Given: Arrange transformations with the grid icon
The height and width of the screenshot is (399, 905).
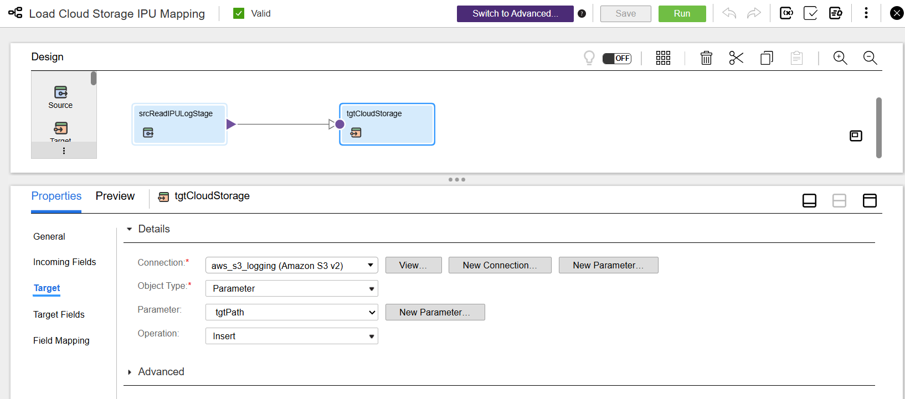Looking at the screenshot, I should point(663,58).
